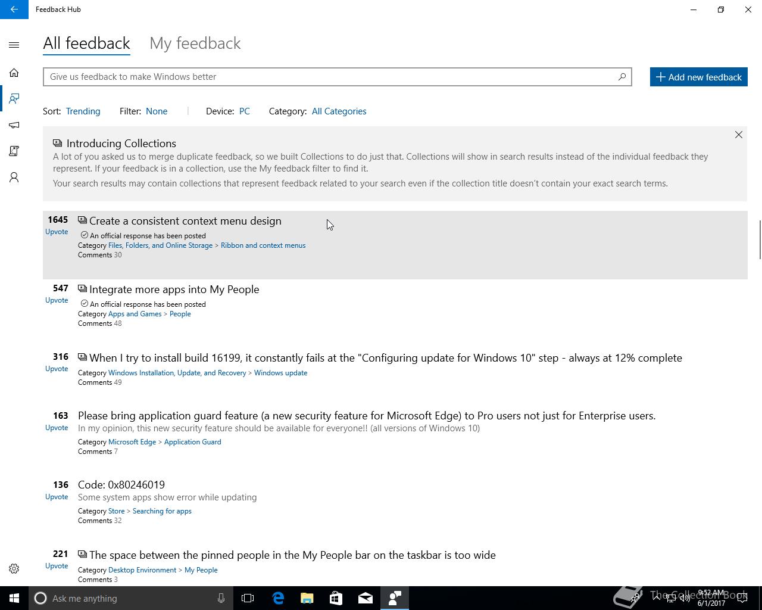
Task: Open the hamburger navigation menu
Action: [14, 45]
